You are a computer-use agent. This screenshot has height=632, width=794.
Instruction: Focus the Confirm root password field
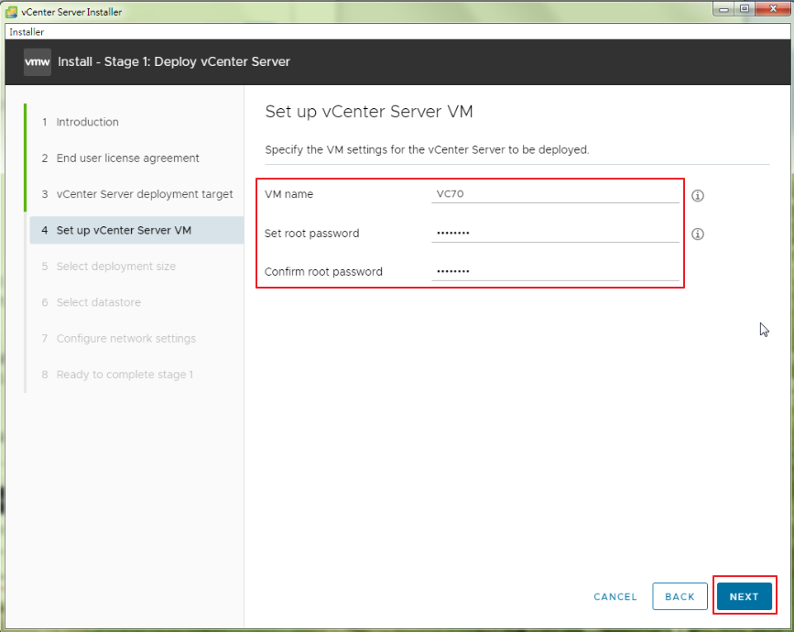pyautogui.click(x=555, y=271)
